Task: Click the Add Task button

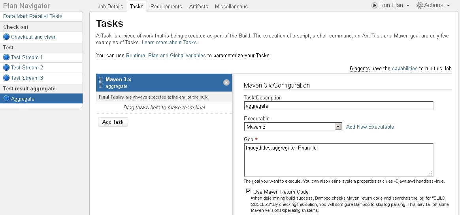Action: click(x=113, y=122)
